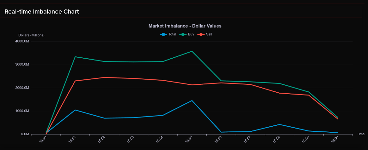Image resolution: width=368 pixels, height=150 pixels.
Task: Toggle the Sell legend label
Action: 209,34
